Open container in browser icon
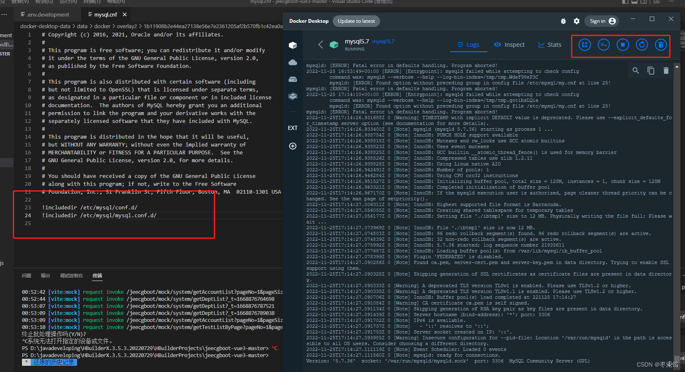 (x=585, y=45)
